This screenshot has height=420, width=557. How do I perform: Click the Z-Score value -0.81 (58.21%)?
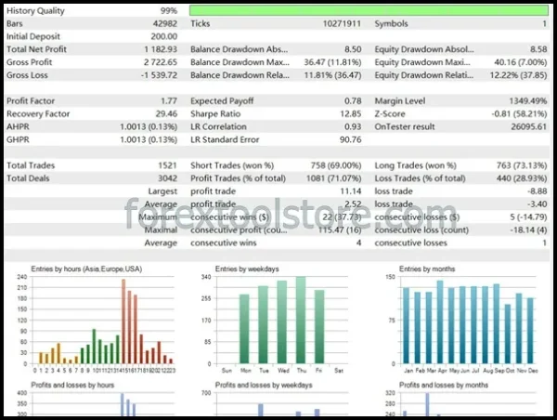click(519, 113)
